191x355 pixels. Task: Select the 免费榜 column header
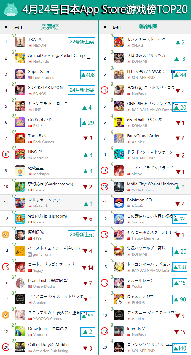click(50, 27)
